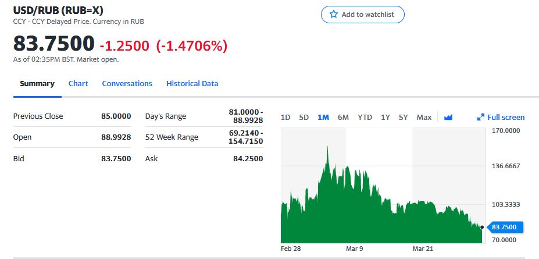This screenshot has width=539, height=259.
Task: Open the Summary tab
Action: [37, 83]
